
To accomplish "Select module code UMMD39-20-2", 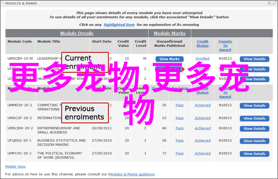I will tap(20, 105).
